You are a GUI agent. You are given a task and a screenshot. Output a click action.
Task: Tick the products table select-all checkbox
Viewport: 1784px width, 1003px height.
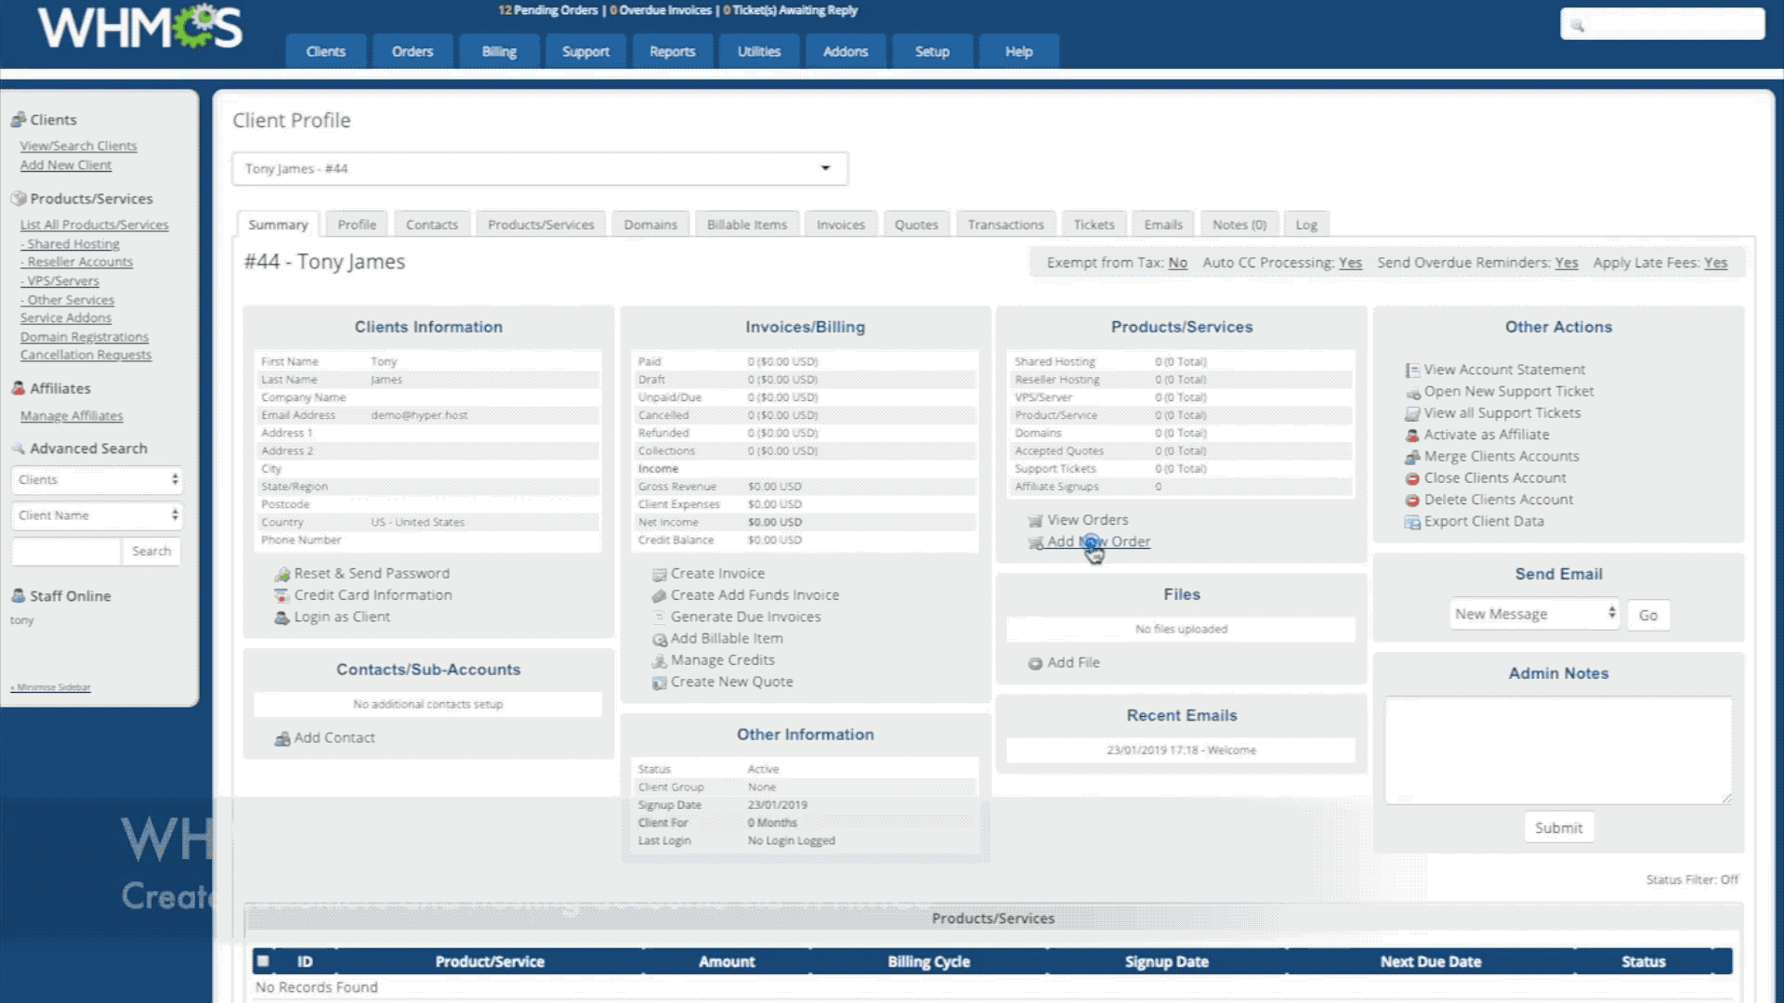pyautogui.click(x=264, y=961)
